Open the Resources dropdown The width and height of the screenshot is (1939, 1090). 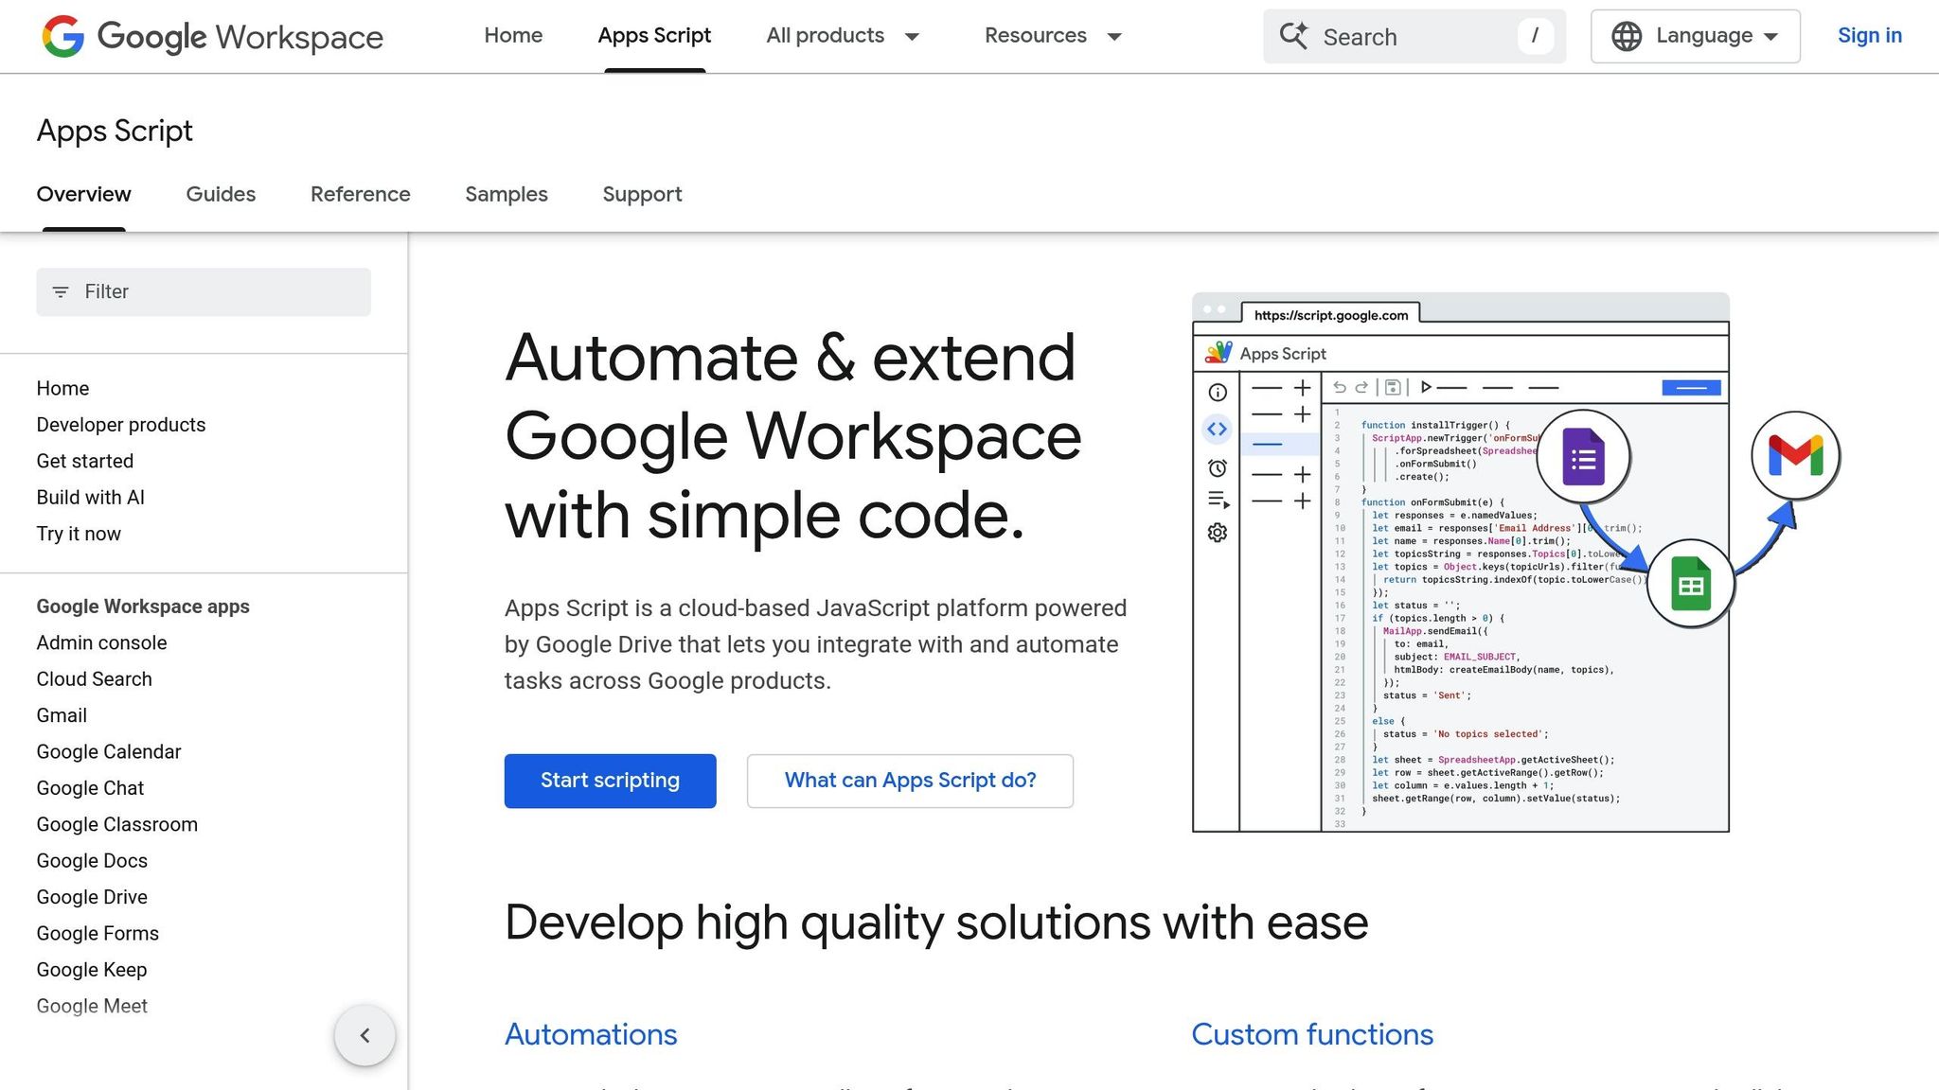[x=1052, y=36]
